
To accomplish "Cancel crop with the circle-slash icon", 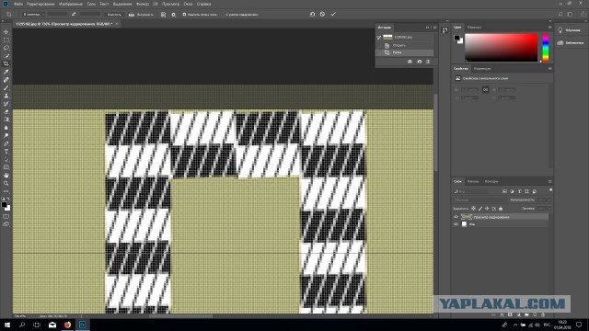I will coord(322,14).
